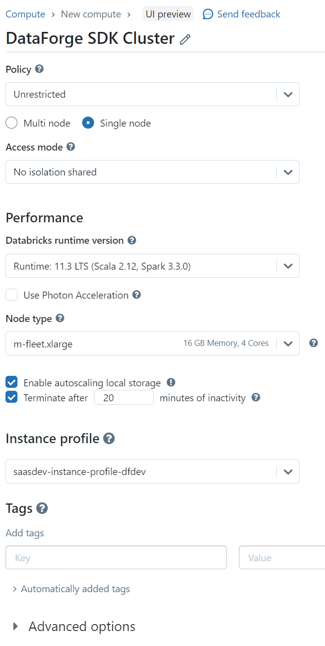Open the Compute breadcrumb link
Image resolution: width=325 pixels, height=646 pixels.
tap(25, 14)
